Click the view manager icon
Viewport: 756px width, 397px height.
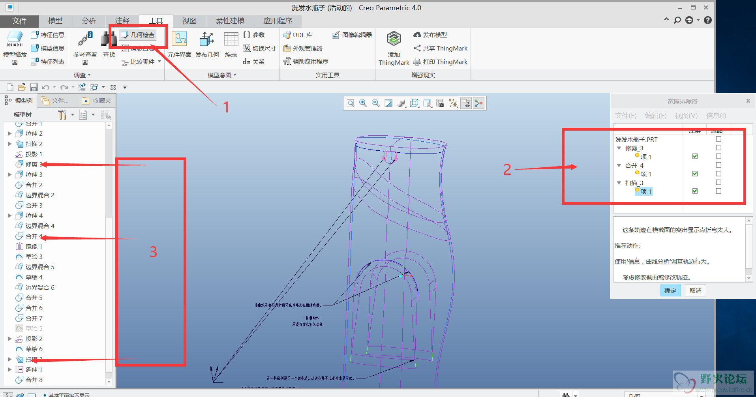coord(427,103)
